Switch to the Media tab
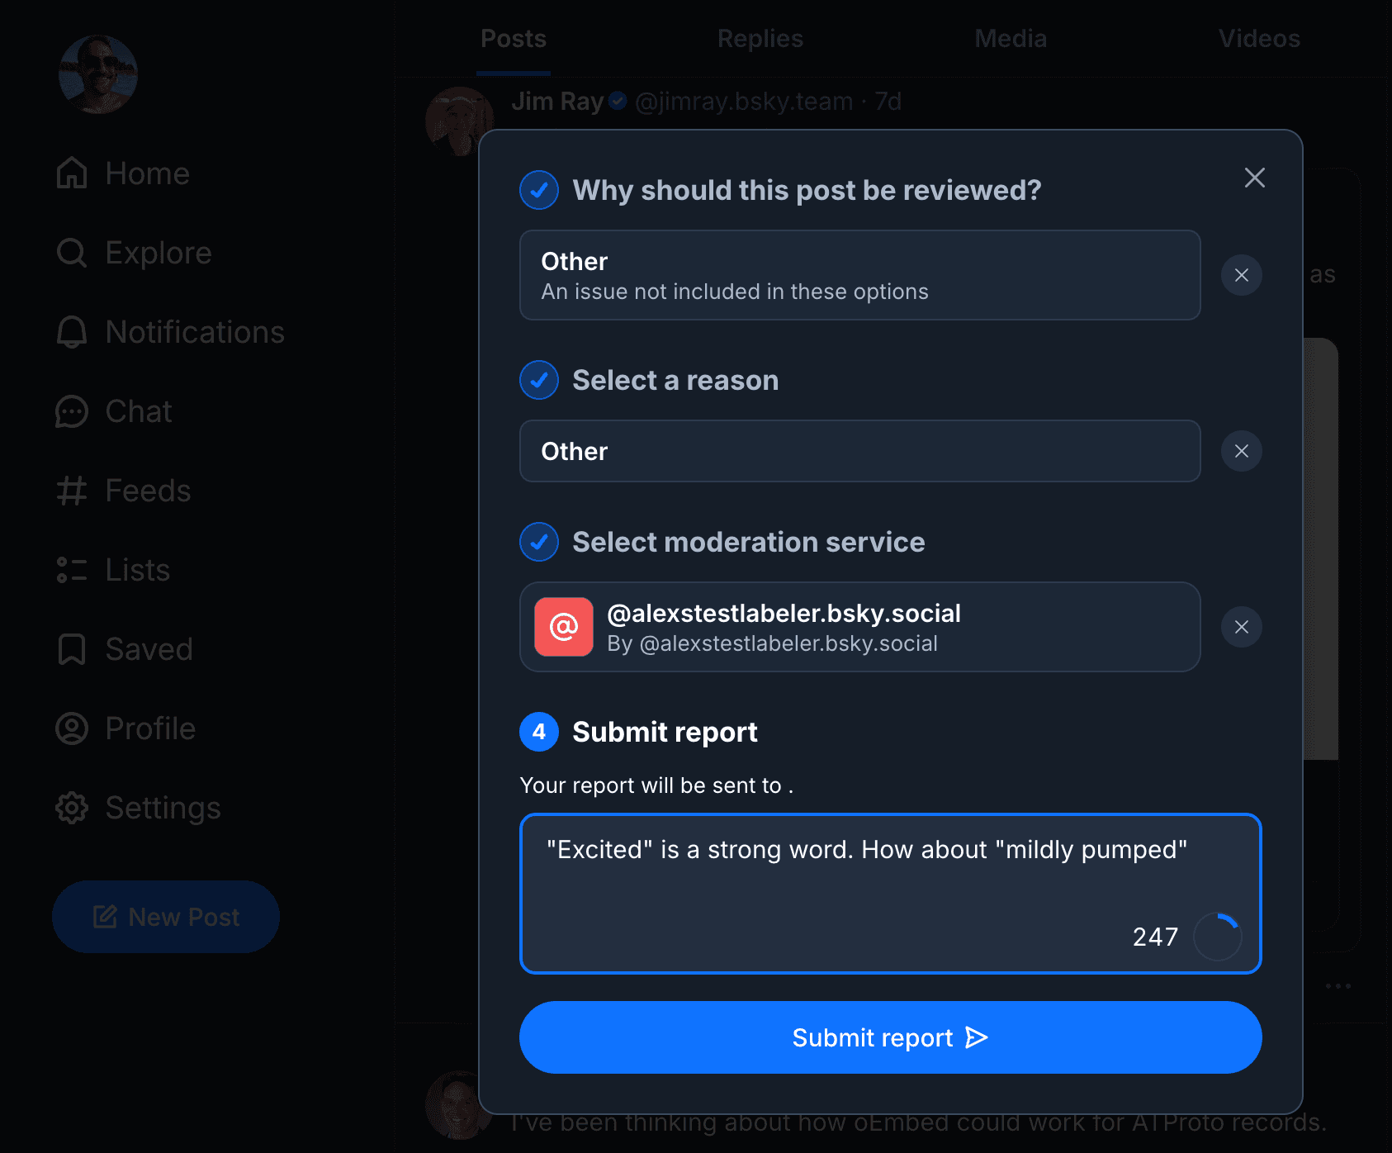 click(1010, 39)
